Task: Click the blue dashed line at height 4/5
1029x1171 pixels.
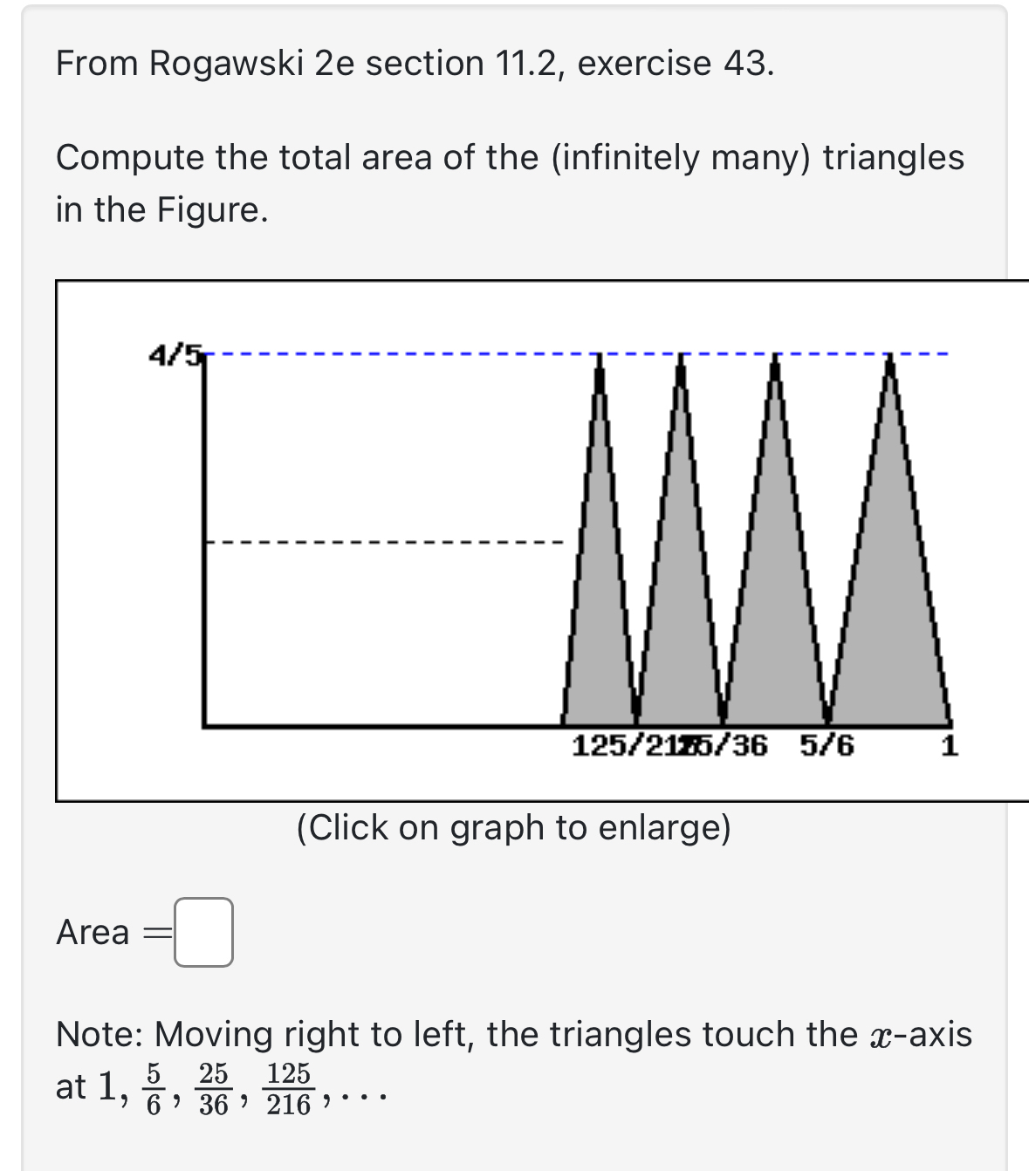Action: point(576,354)
